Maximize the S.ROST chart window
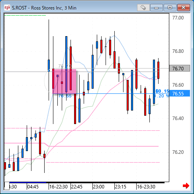194x194 pixels. (170, 8)
